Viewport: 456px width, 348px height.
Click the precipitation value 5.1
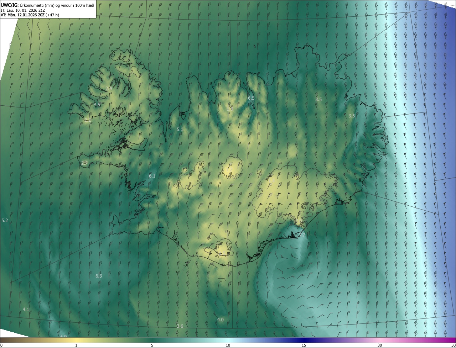[x=180, y=130]
